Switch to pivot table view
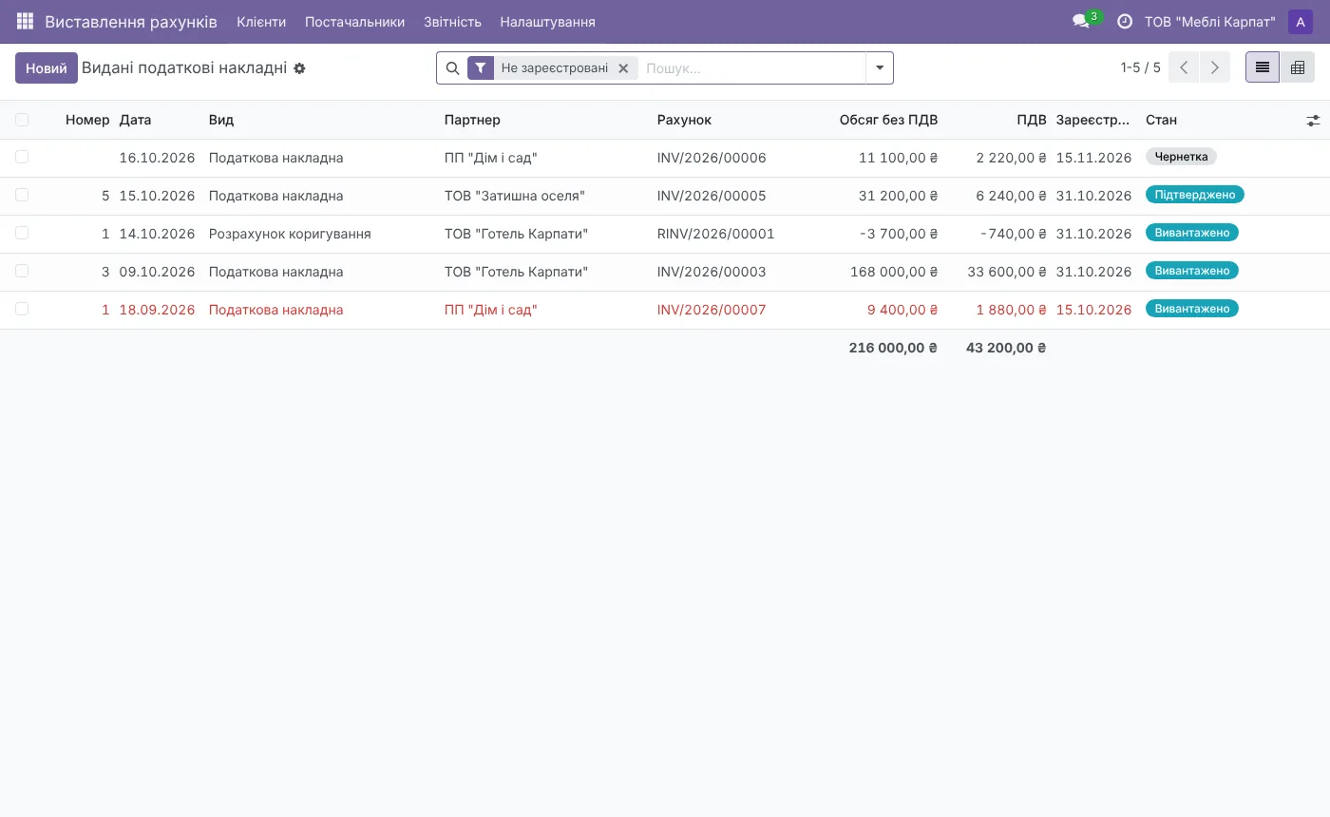The width and height of the screenshot is (1330, 817). pyautogui.click(x=1298, y=67)
